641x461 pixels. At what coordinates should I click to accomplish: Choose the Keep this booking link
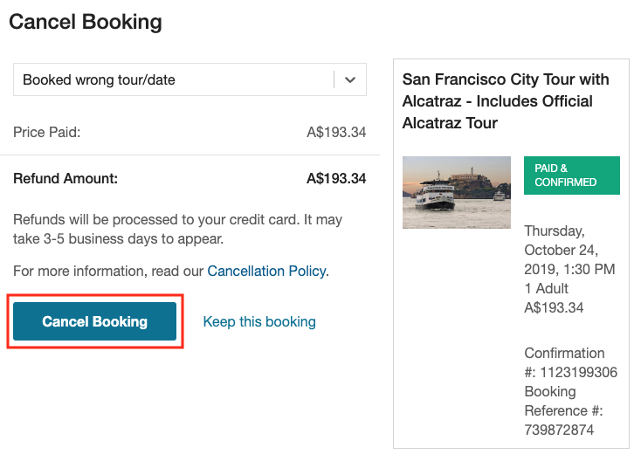tap(259, 321)
